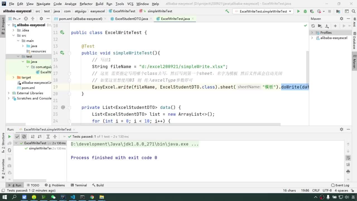Image resolution: width=357 pixels, height=201 pixels.
Task: Collapse all in Project panel
Action: click(33, 19)
